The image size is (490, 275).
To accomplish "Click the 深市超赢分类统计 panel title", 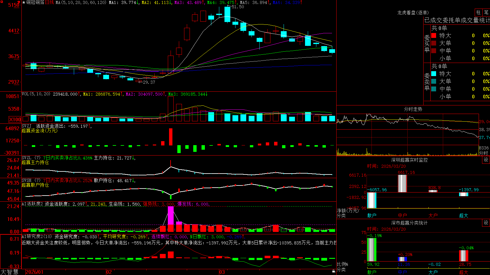I will click(409, 223).
